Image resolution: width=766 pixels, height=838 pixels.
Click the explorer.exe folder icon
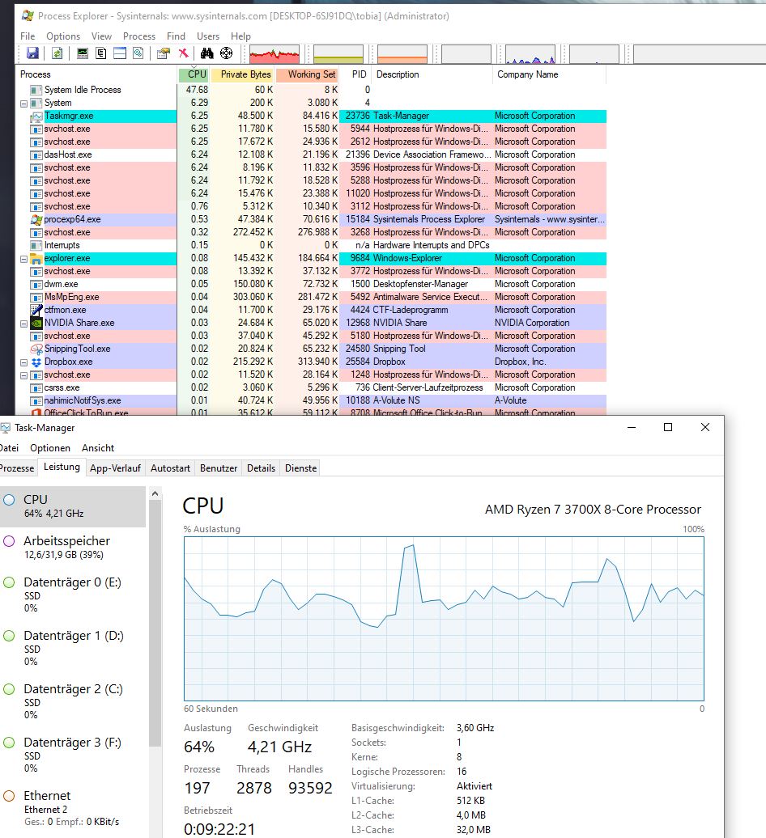click(x=36, y=259)
